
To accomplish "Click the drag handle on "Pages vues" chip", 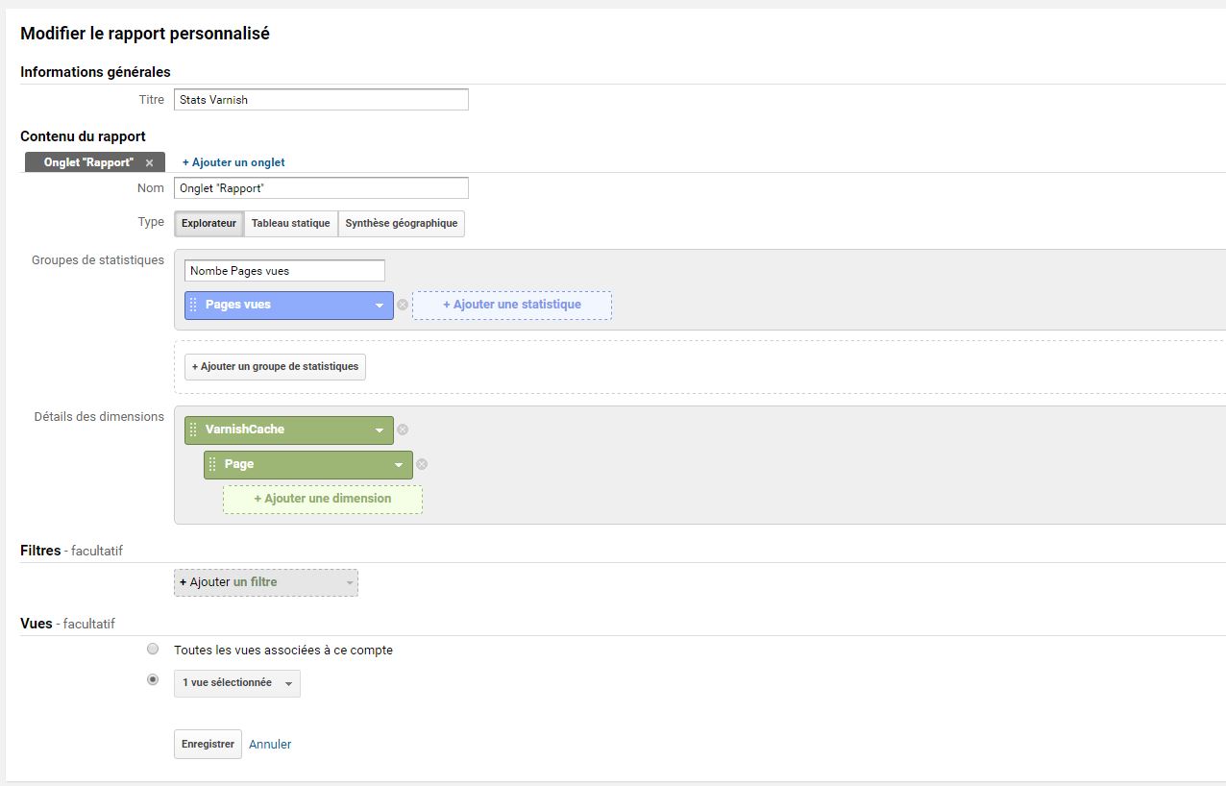I will [193, 305].
